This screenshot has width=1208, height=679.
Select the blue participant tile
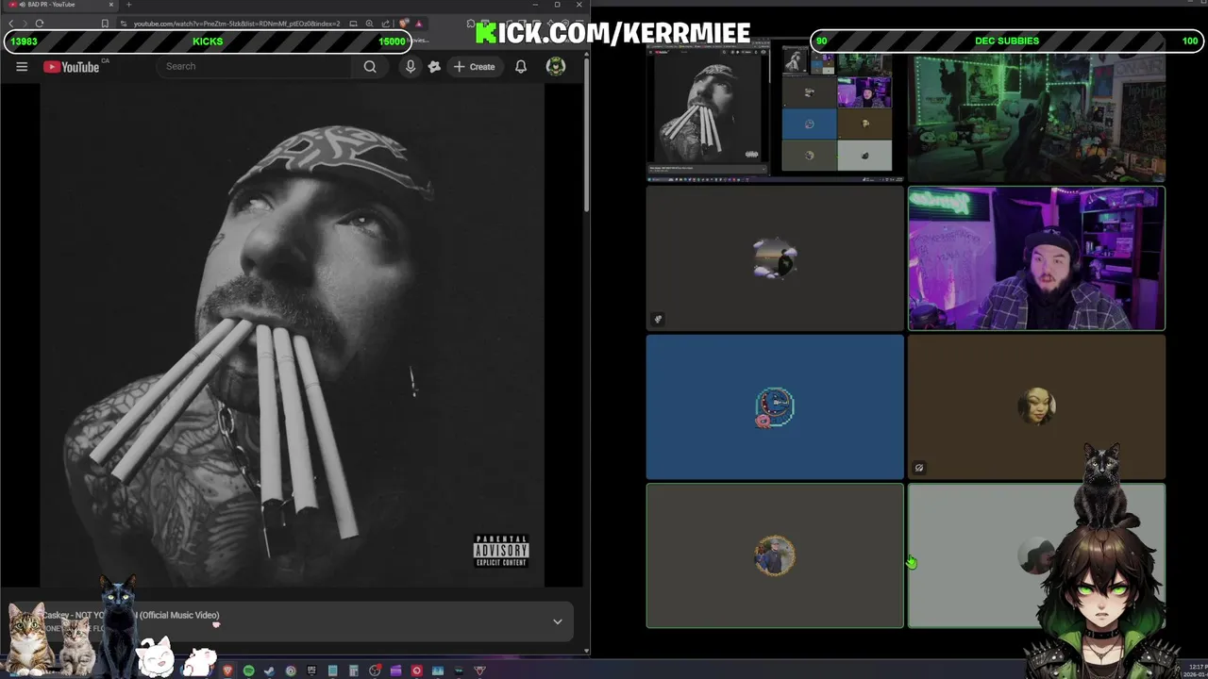tap(775, 406)
